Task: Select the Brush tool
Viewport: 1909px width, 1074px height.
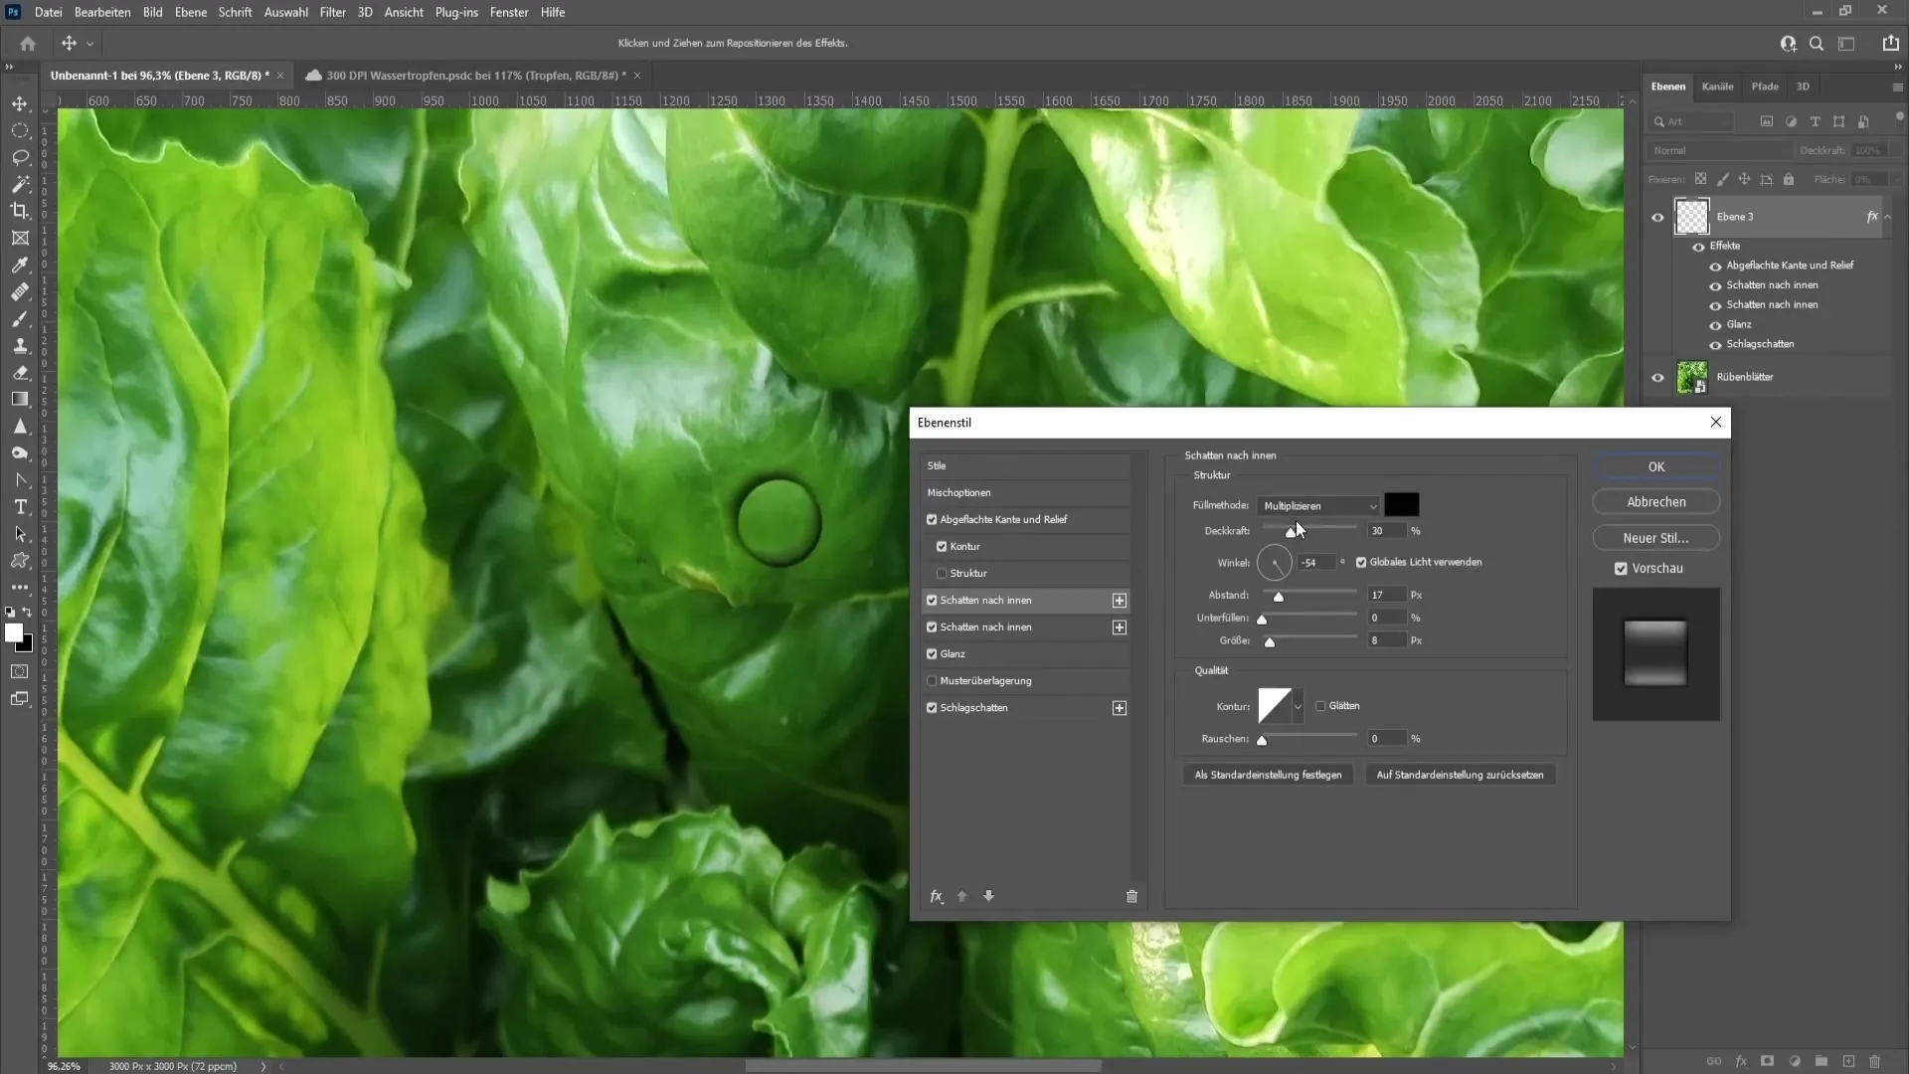Action: (x=20, y=319)
